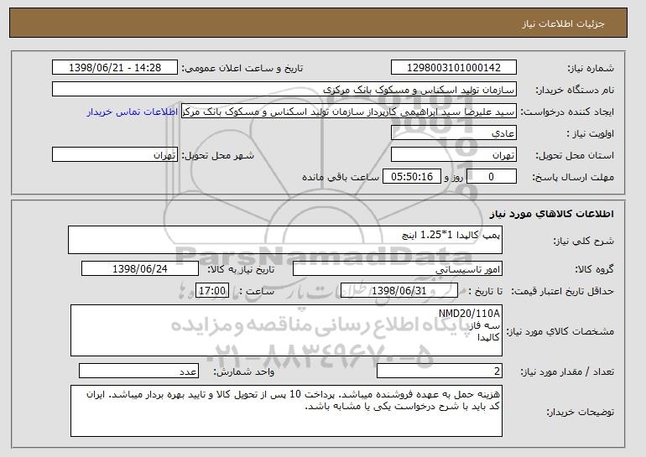Viewport: 646px width, 457px height.
Task: Focus the ایجاد کننده درخواست field
Action: pos(349,112)
